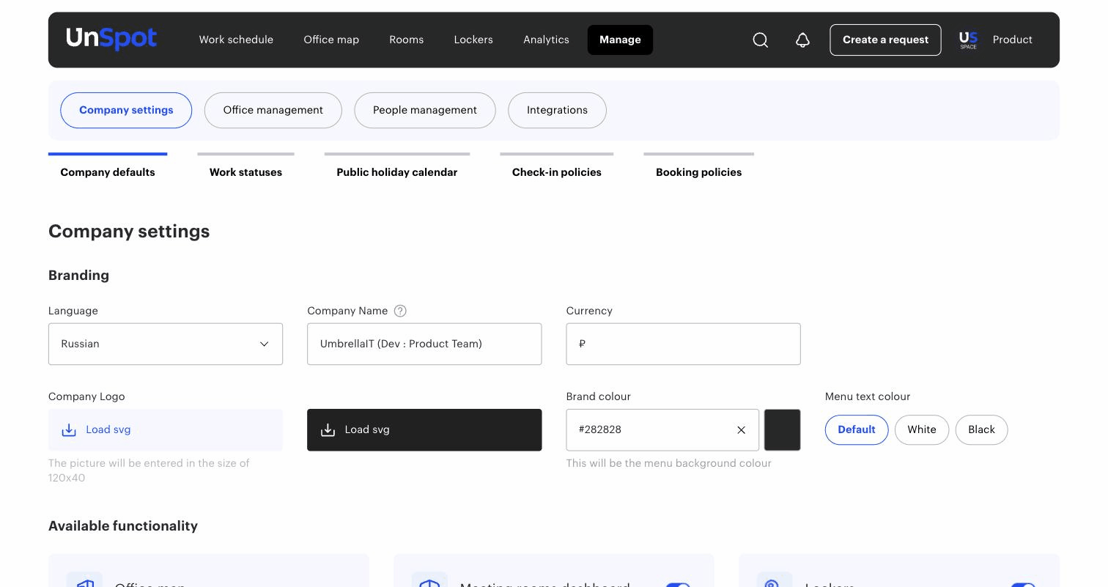Click the "Company settings" page heading
This screenshot has height=587, width=1108.
(129, 232)
